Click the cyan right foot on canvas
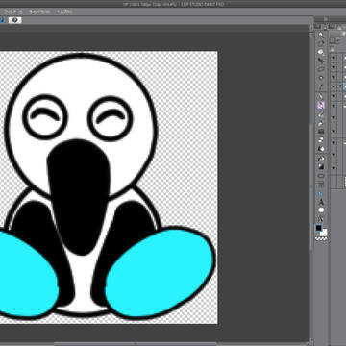The image size is (346, 346). [x=160, y=272]
